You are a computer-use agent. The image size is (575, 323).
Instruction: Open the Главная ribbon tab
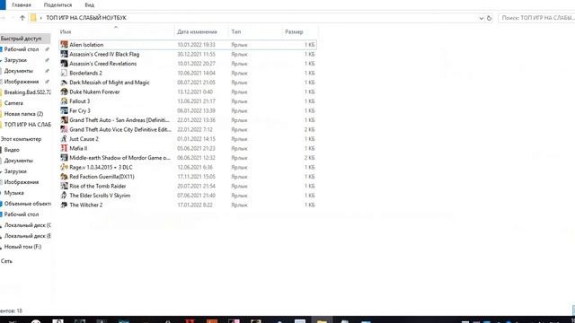pos(22,5)
